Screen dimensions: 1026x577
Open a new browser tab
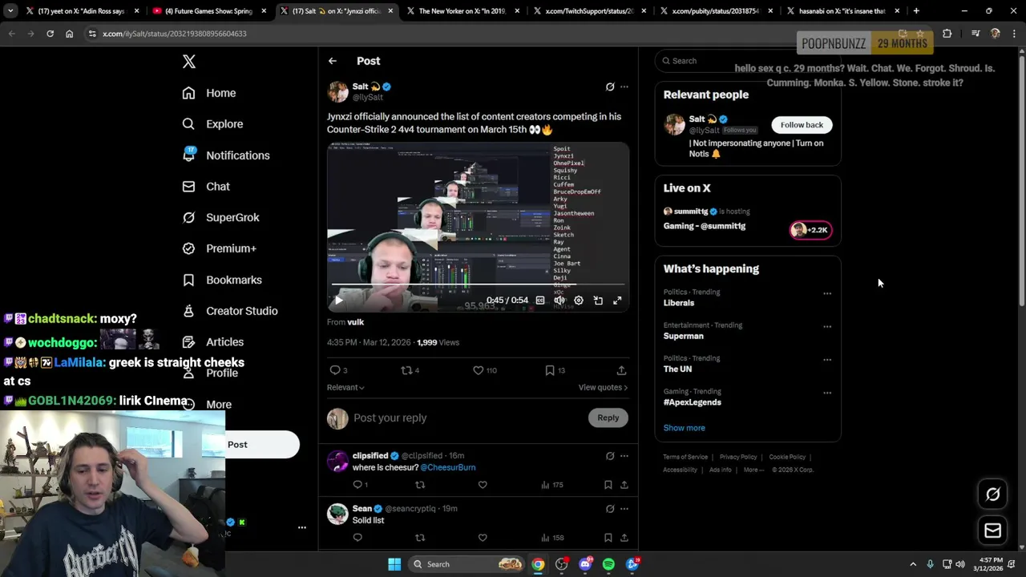[x=916, y=11]
